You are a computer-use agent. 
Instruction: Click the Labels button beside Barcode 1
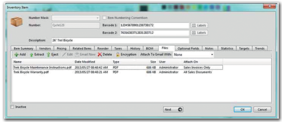point(199,25)
